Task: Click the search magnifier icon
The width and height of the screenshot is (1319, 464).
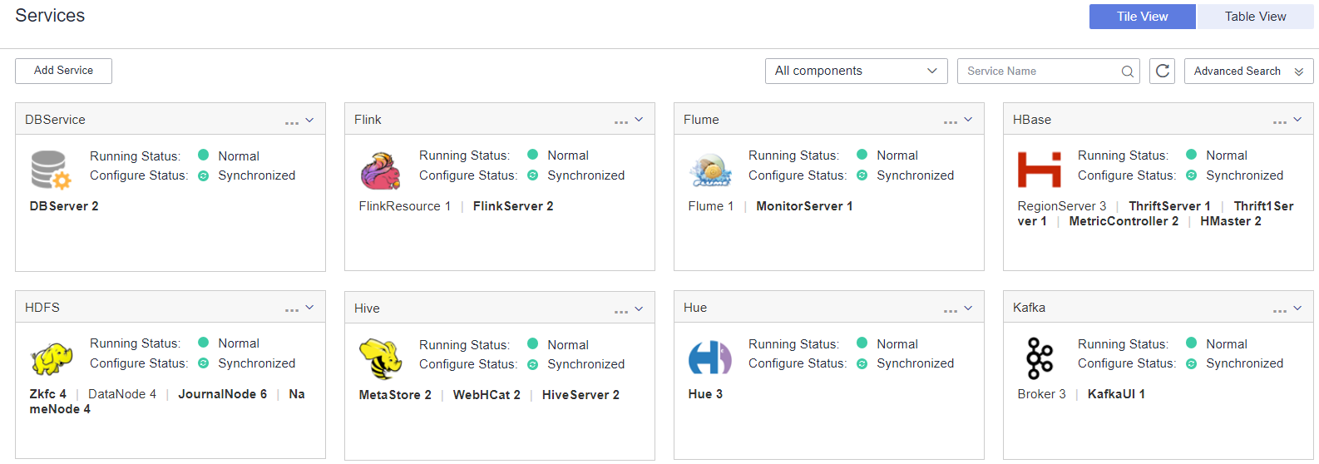Action: [x=1127, y=72]
